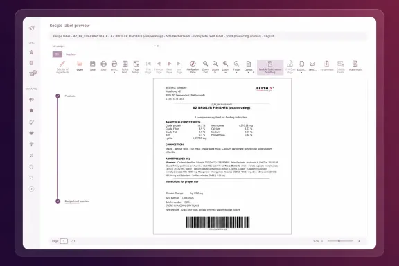Viewport: 399px width, 266px height.
Task: Click the Send envelope icon
Action: pyautogui.click(x=312, y=64)
